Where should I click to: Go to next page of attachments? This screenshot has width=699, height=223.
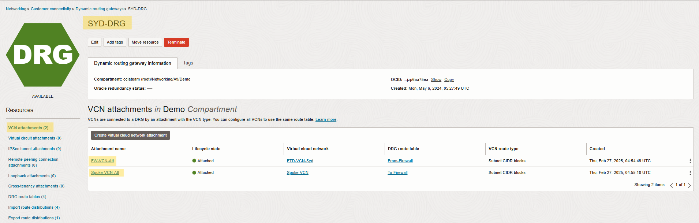coord(689,185)
